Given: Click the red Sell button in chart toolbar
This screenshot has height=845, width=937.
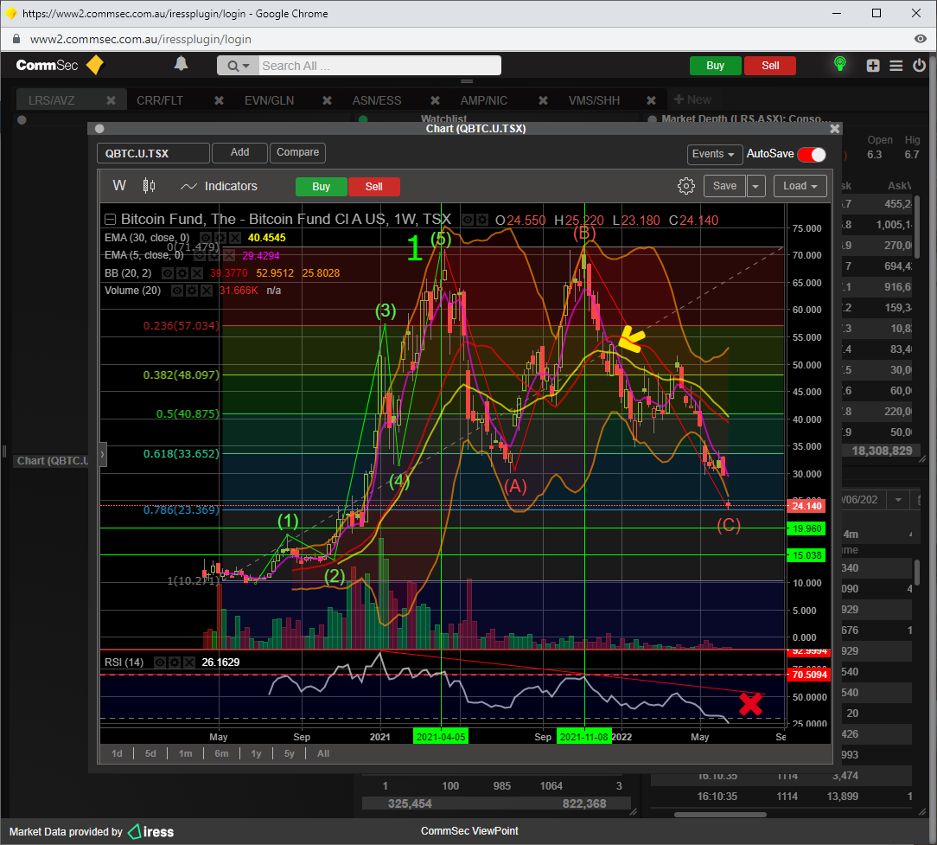Looking at the screenshot, I should (373, 187).
